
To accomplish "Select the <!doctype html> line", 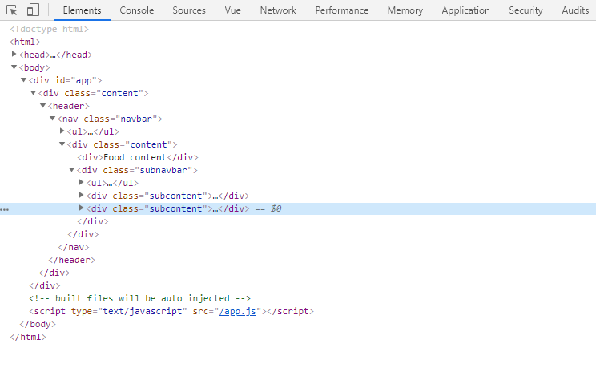I will point(49,29).
